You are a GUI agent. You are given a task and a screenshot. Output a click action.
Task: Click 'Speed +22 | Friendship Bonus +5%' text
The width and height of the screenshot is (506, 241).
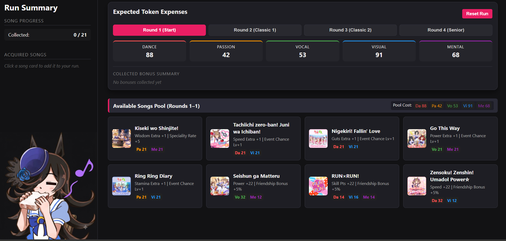coord(457,190)
